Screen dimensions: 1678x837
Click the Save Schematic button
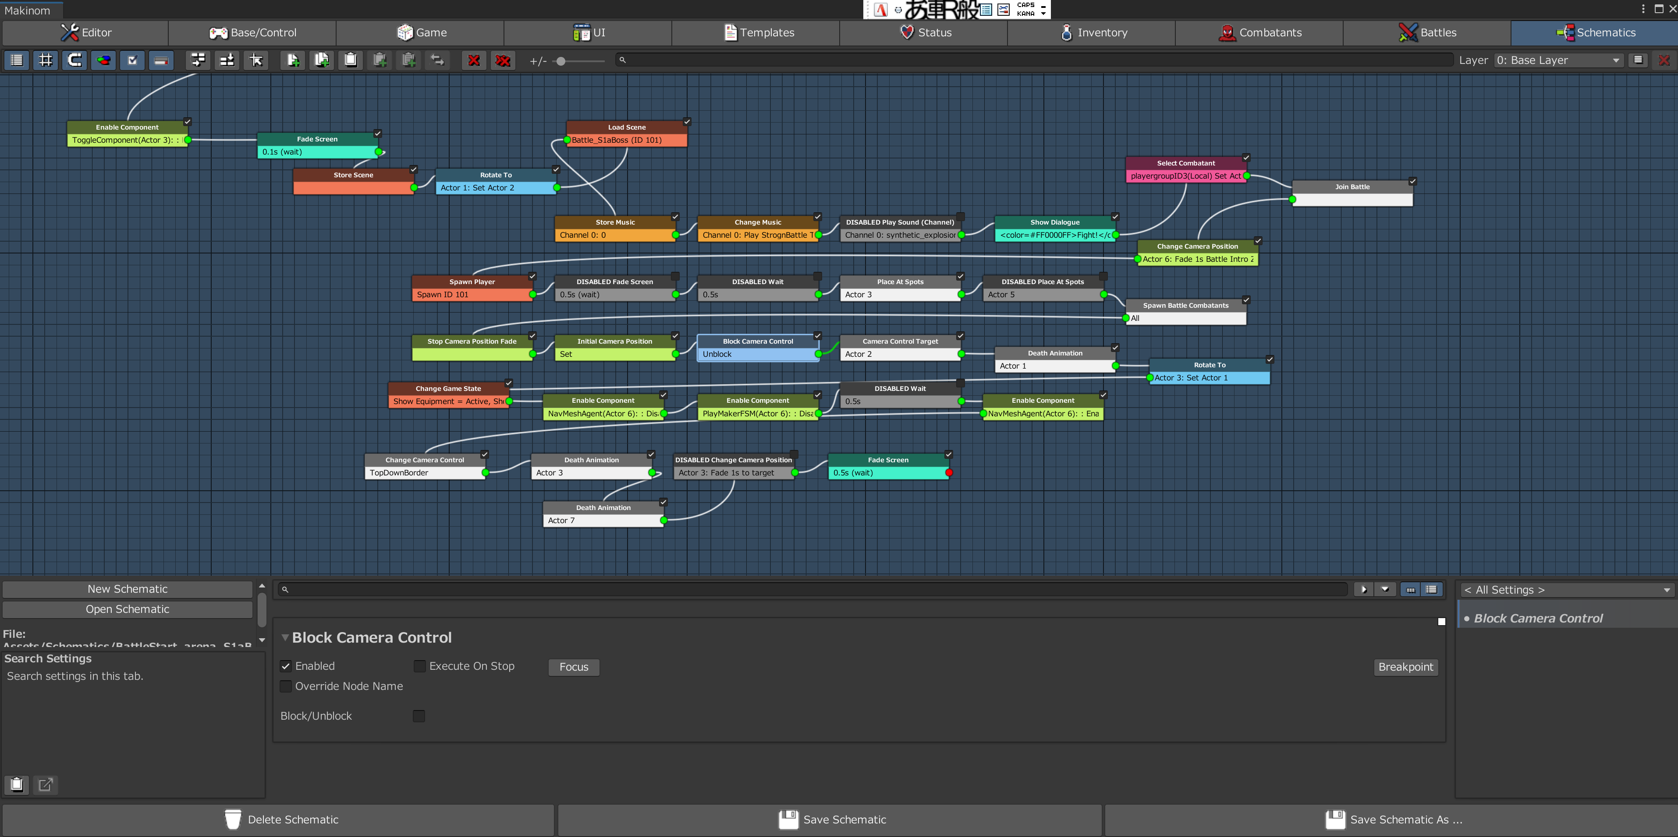coord(830,819)
